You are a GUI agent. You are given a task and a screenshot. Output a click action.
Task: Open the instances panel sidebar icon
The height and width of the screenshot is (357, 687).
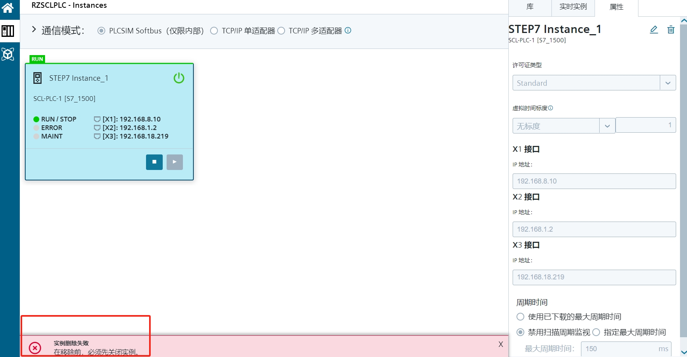8,31
